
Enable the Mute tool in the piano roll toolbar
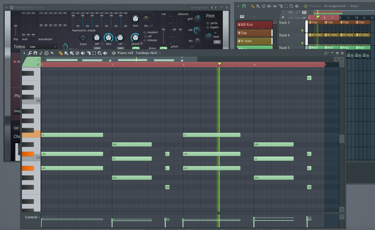(x=83, y=53)
